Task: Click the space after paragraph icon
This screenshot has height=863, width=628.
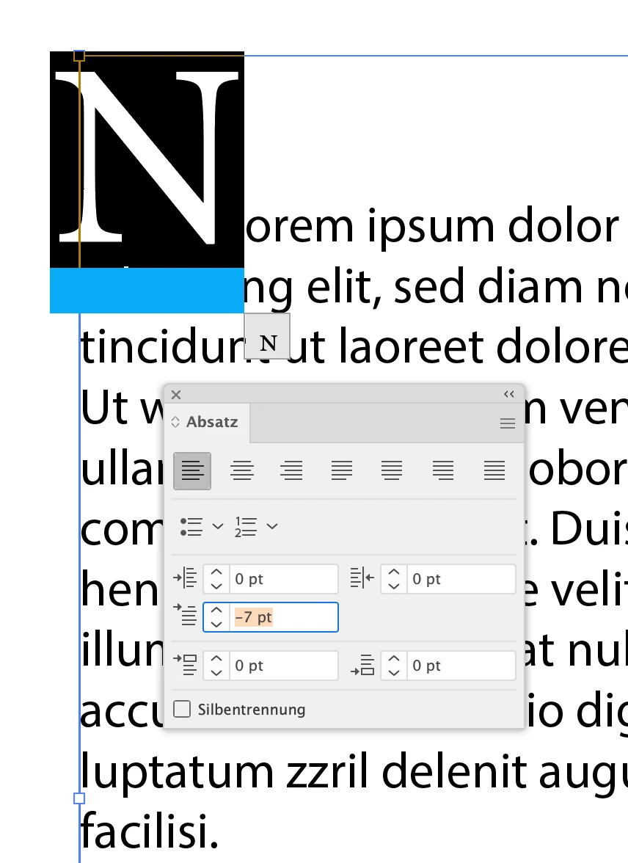Action: tap(362, 665)
